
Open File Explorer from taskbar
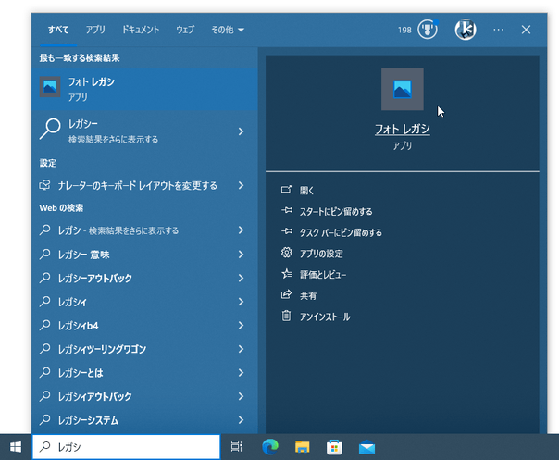(x=303, y=447)
